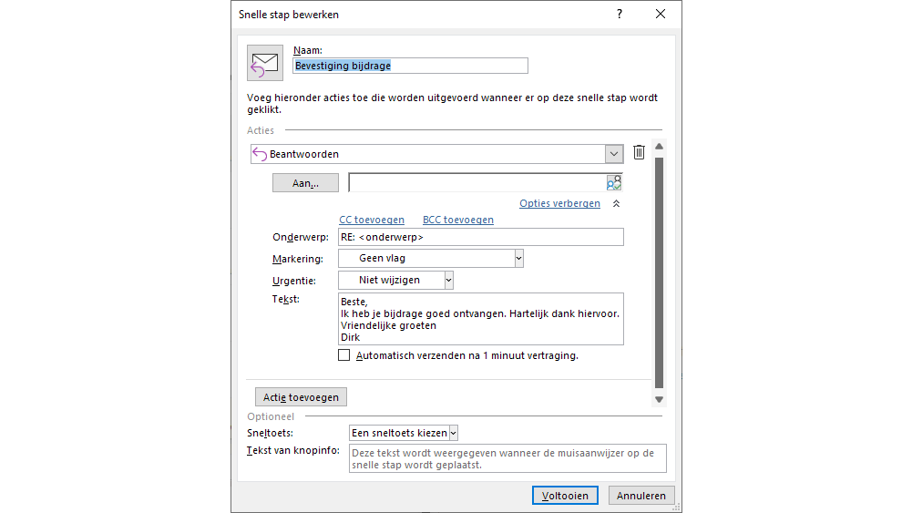Click the Aan... recipients button

pyautogui.click(x=305, y=183)
